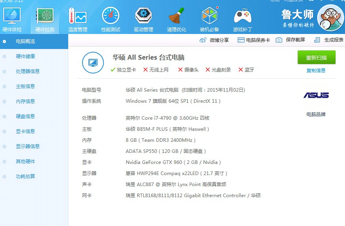
Task: Click the 华硕 All Series 台式电脑 heading
Action: tap(149, 57)
